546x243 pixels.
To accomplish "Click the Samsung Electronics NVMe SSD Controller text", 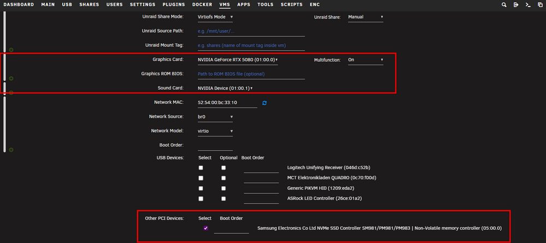I will (x=379, y=228).
